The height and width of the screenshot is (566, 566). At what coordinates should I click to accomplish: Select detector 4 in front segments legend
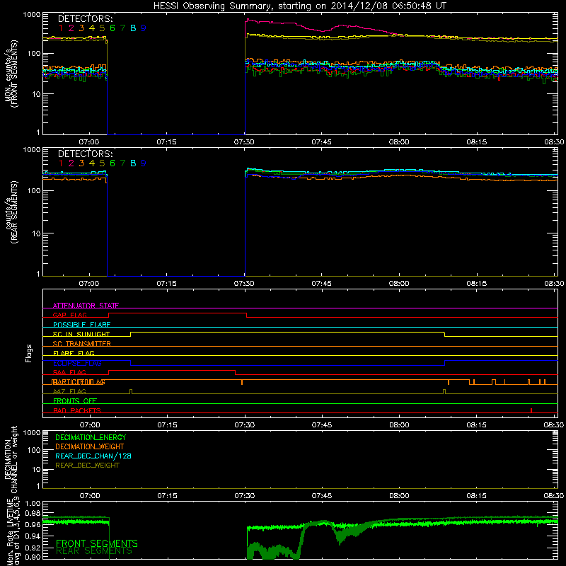[92, 28]
